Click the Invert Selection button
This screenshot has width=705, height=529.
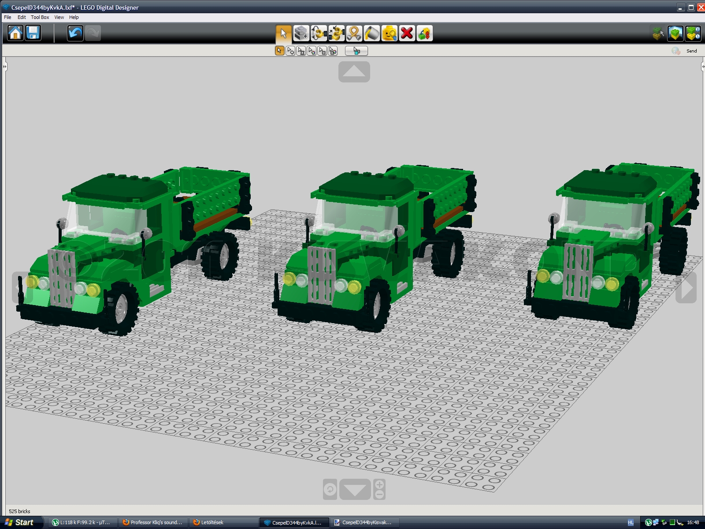tap(356, 51)
